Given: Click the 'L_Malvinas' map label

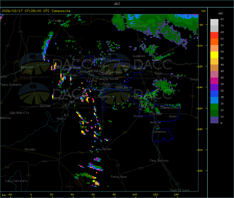Looking at the screenshot, I should click(x=102, y=97).
